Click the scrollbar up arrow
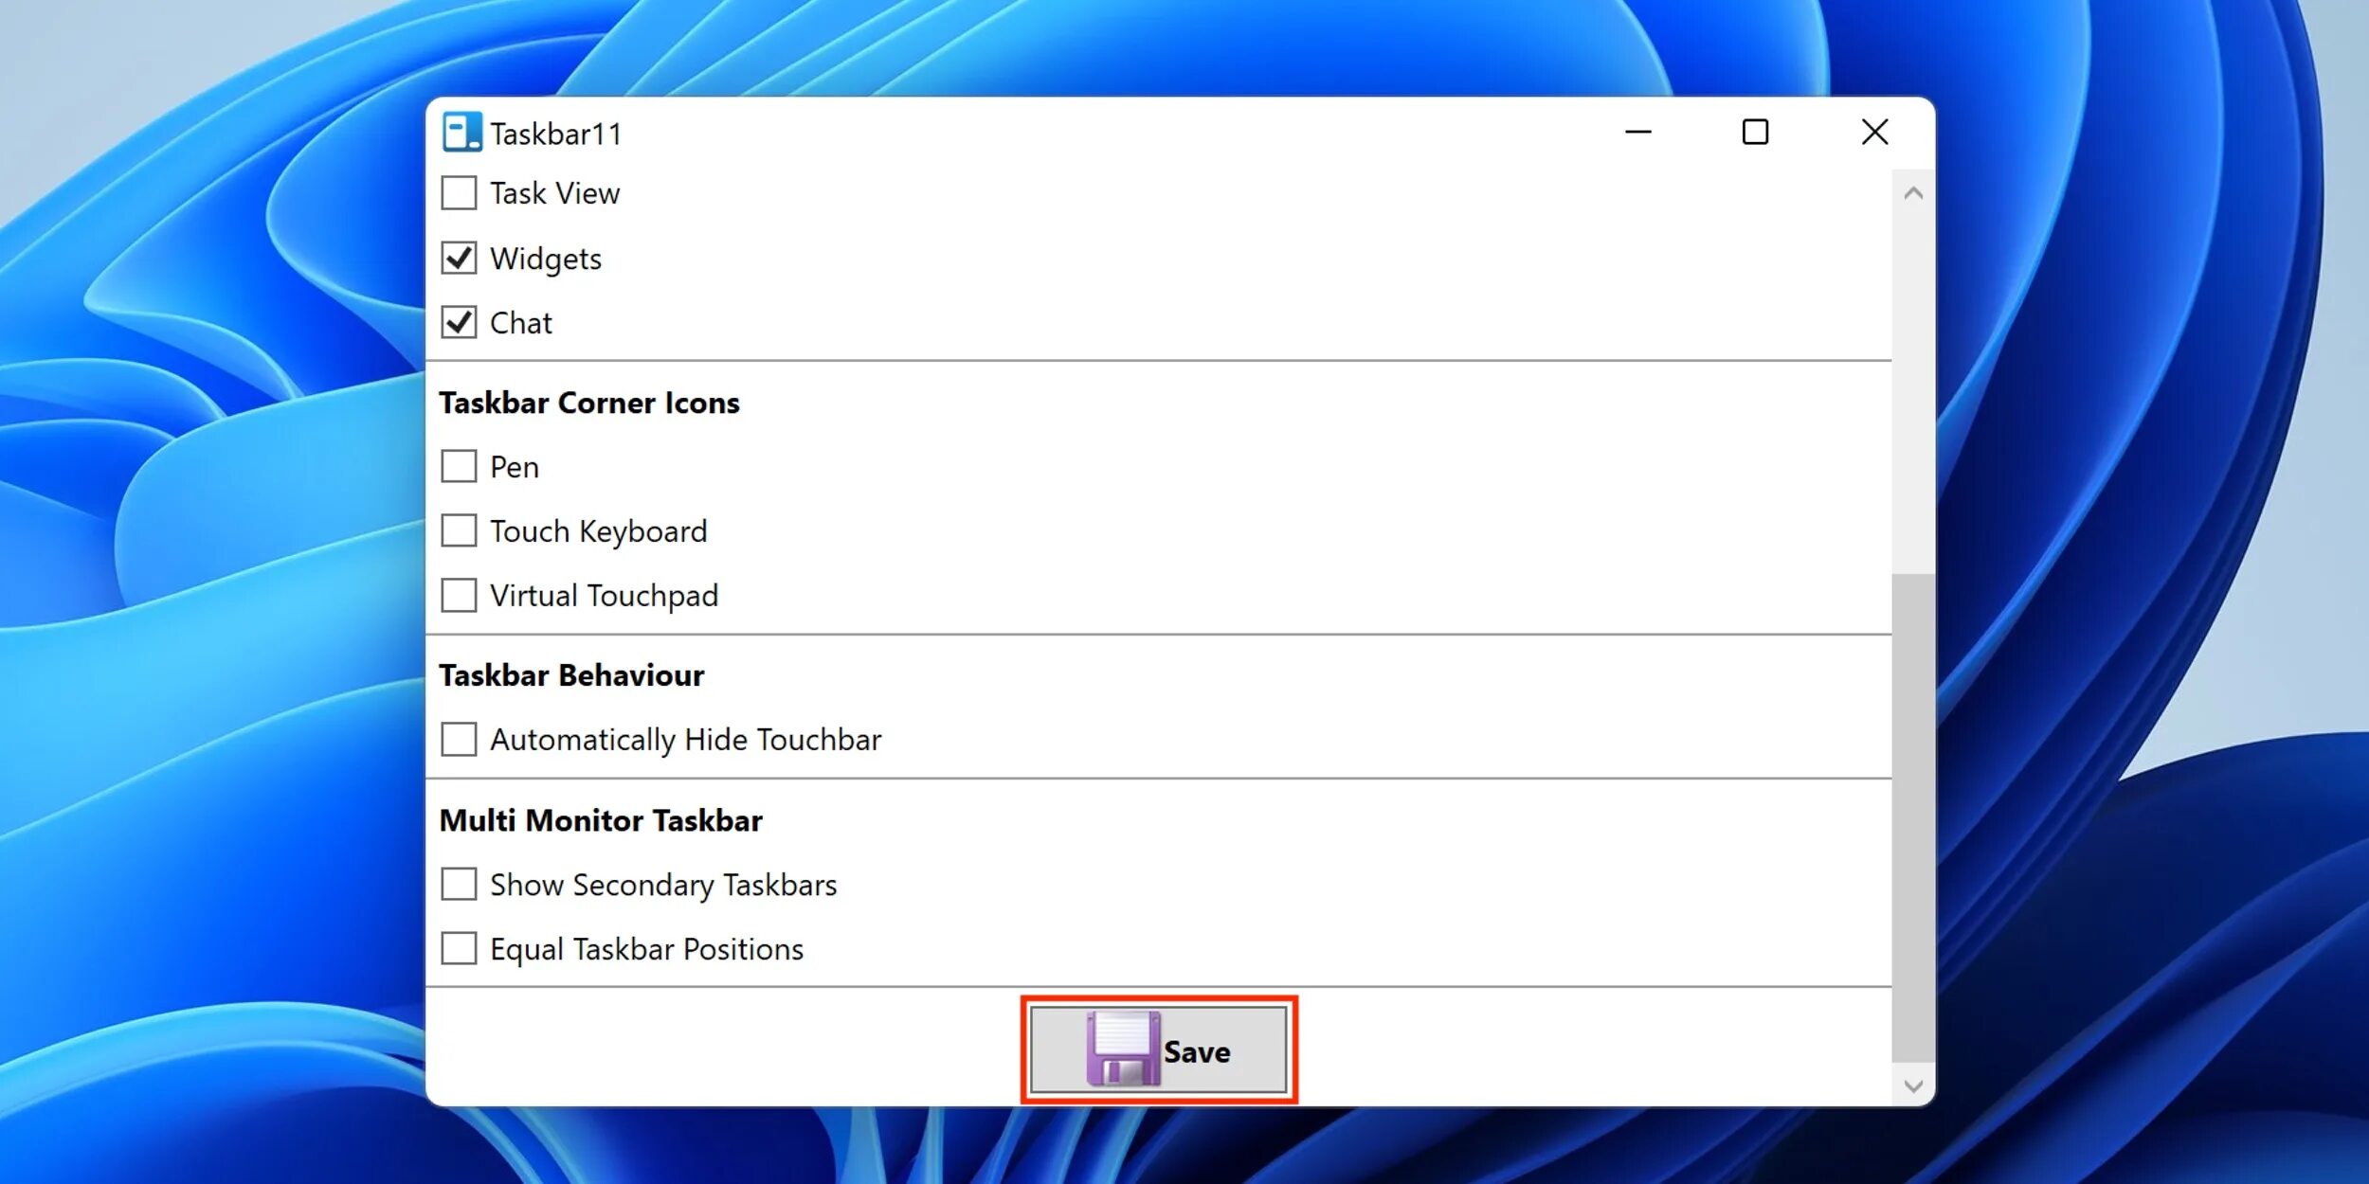Image resolution: width=2369 pixels, height=1184 pixels. 1912,194
